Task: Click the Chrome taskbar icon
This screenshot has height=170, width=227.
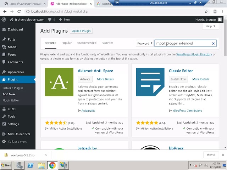Action: pos(52,165)
